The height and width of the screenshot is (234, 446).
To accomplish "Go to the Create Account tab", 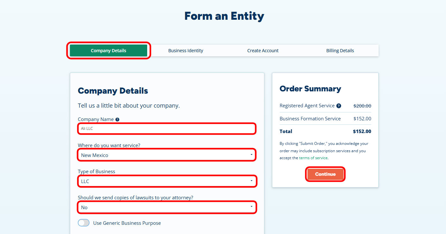I will [x=263, y=51].
